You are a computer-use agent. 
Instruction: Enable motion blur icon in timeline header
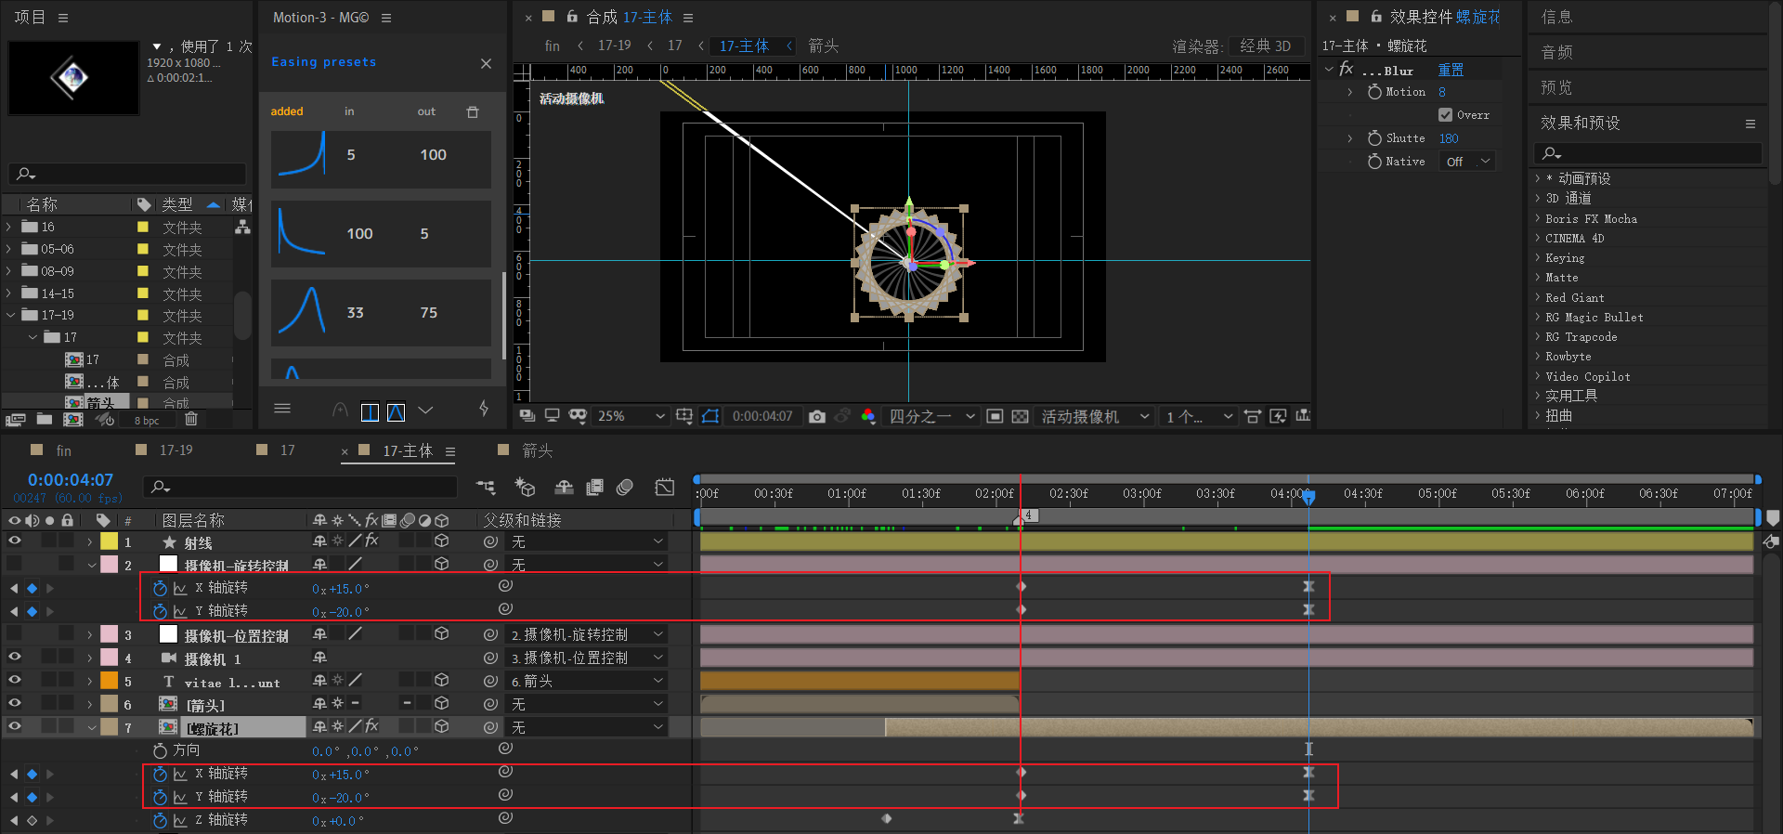(x=625, y=487)
